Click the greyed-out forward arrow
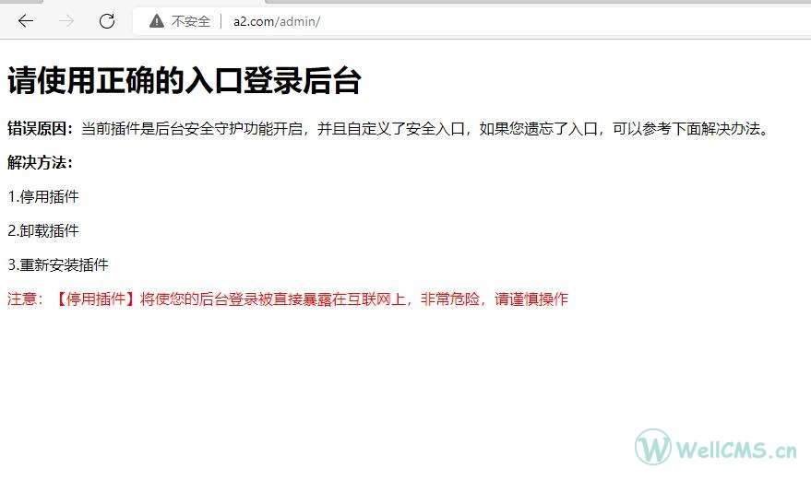This screenshot has height=480, width=811. point(66,21)
